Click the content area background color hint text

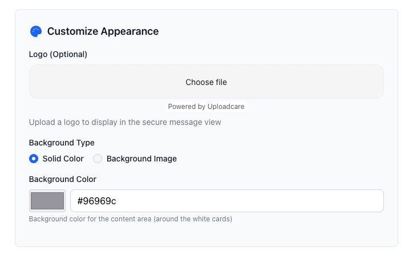point(131,219)
